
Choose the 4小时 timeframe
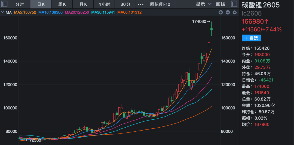(104, 4)
